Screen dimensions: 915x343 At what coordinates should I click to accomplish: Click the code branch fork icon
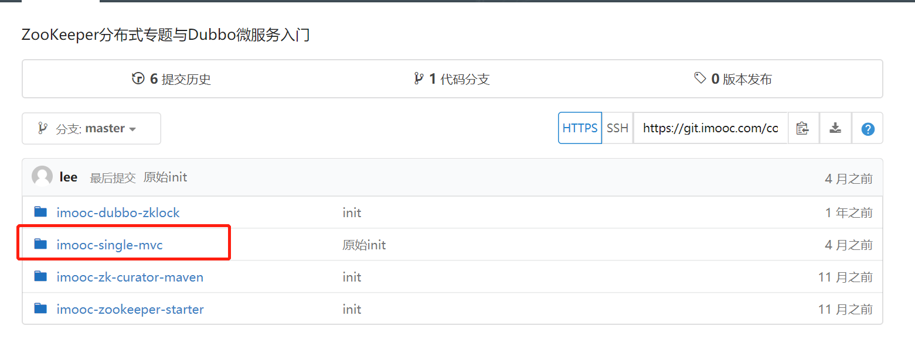[x=419, y=78]
